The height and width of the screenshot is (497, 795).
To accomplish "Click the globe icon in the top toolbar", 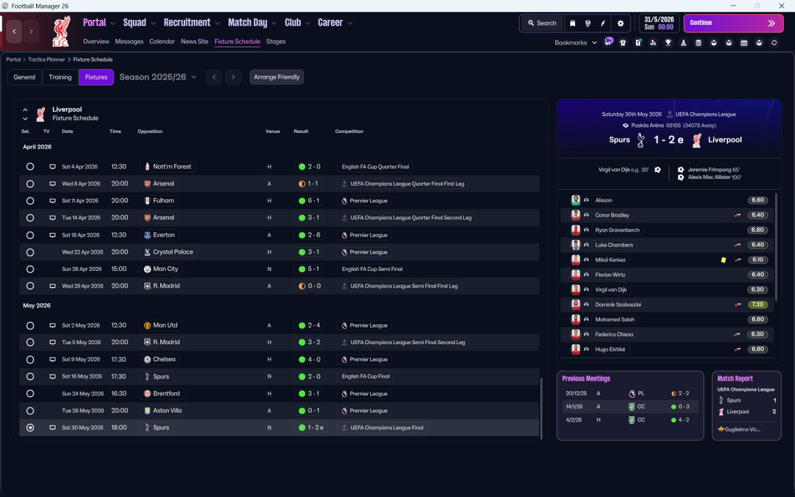I will tap(588, 23).
